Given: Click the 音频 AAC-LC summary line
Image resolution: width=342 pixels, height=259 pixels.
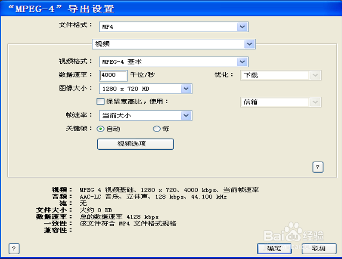Looking at the screenshot, I should tap(153, 197).
